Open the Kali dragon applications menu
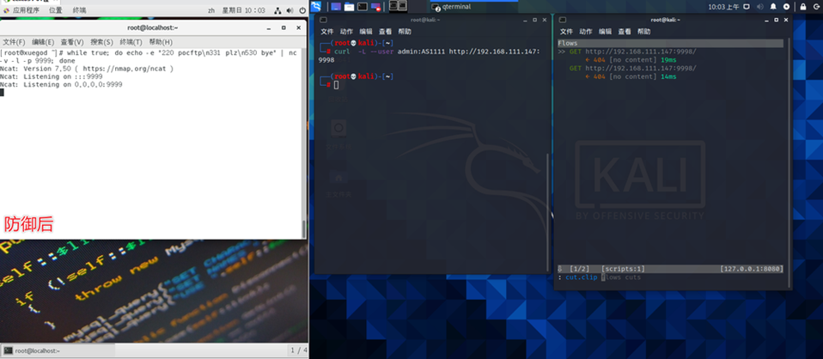The width and height of the screenshot is (823, 359). click(315, 6)
